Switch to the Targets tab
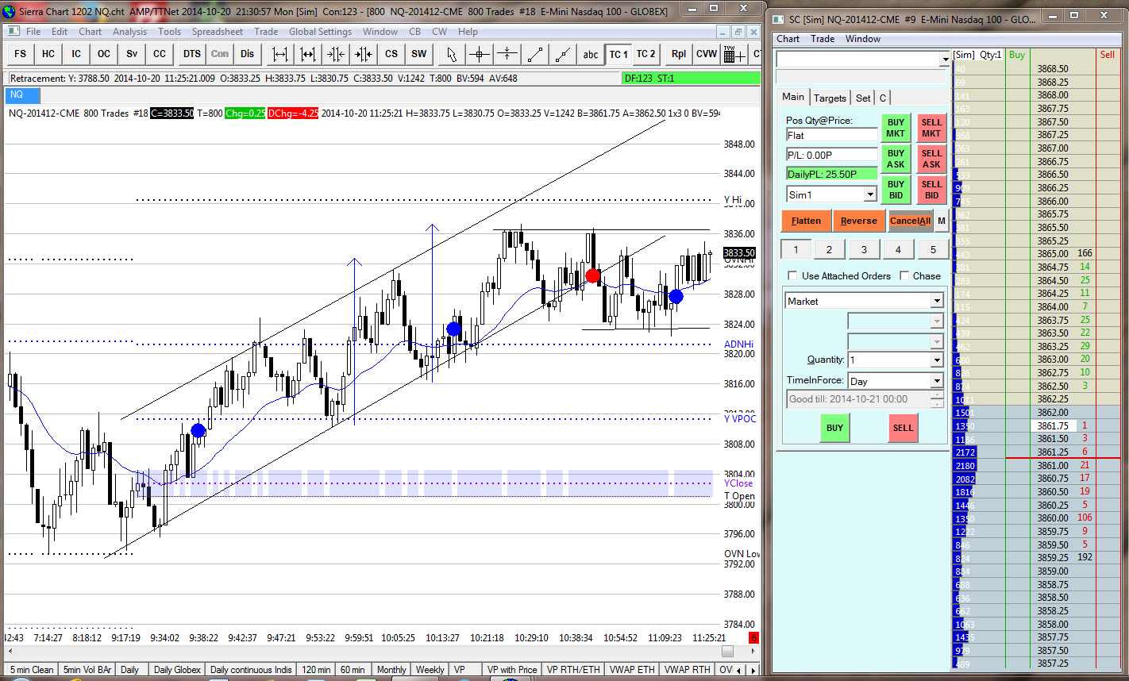This screenshot has height=681, width=1129. [830, 98]
